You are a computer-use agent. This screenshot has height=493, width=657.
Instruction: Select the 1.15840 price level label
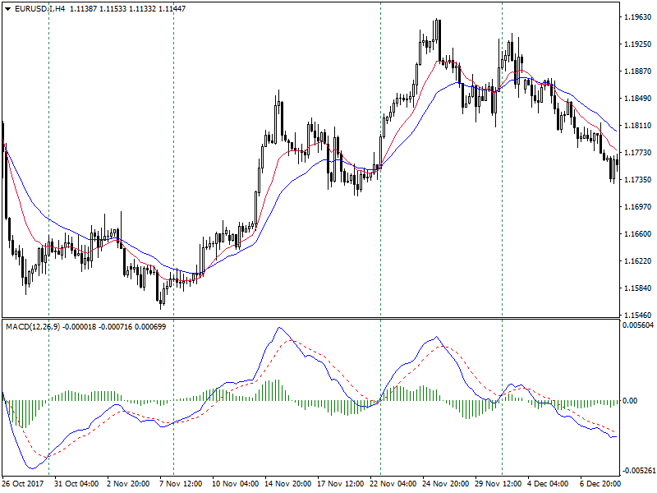[638, 288]
